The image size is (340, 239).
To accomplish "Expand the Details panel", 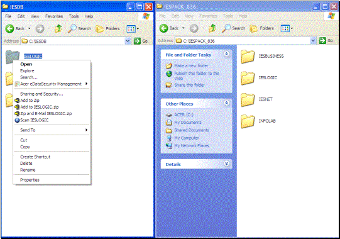I will (226, 164).
